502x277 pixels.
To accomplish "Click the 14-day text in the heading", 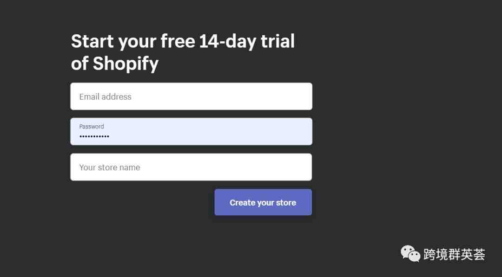I will click(x=228, y=41).
